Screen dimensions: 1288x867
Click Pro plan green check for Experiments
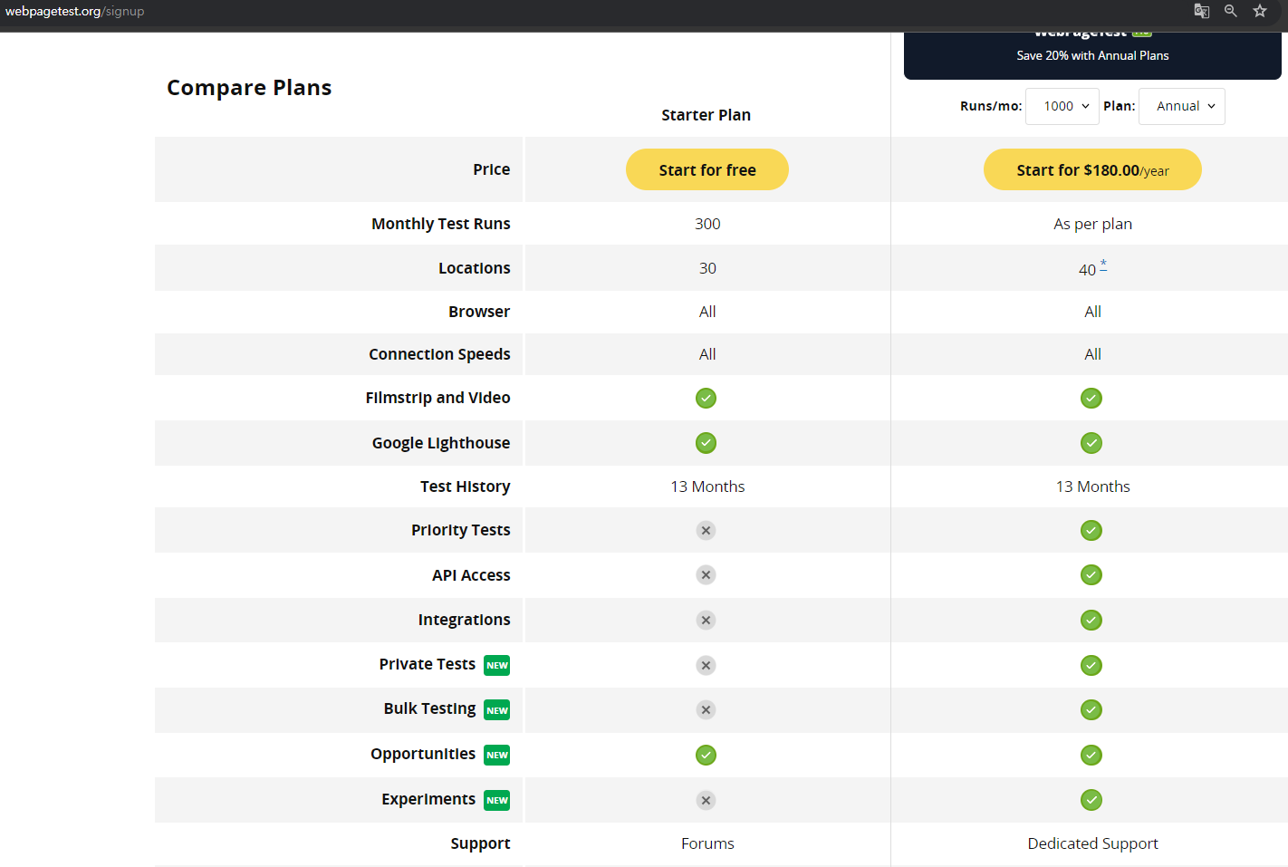coord(1091,800)
